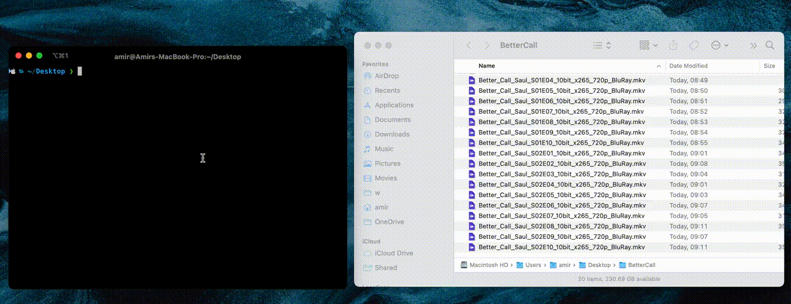Expand hidden toolbar items with double chevron
791x304 pixels.
[753, 46]
